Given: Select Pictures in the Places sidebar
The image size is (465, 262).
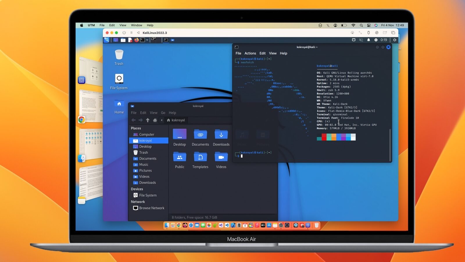Looking at the screenshot, I should pyautogui.click(x=149, y=171).
